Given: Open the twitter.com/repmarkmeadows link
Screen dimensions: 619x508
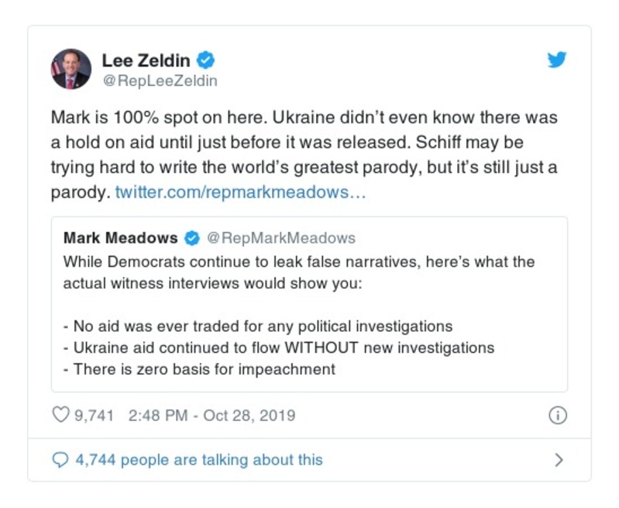Looking at the screenshot, I should [240, 192].
